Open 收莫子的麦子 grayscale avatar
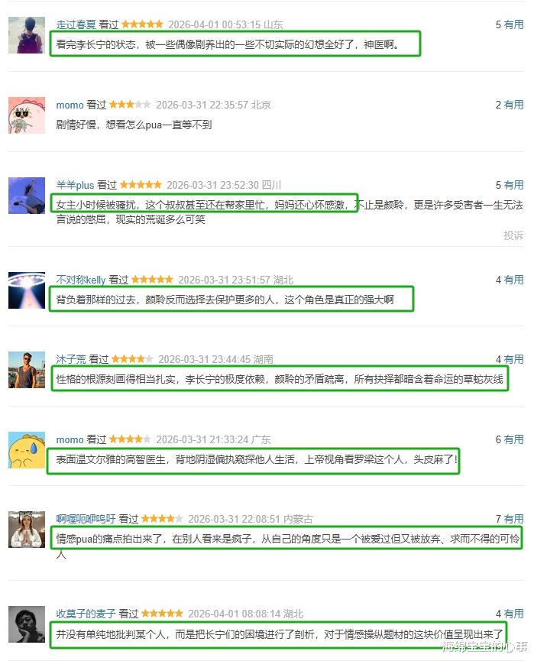Viewport: 534px width, 661px height. pyautogui.click(x=27, y=624)
